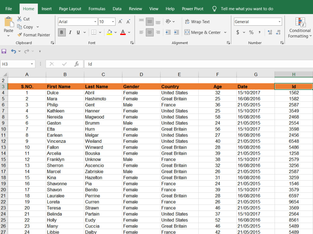Viewport: 313px width, 234px height.
Task: Expand Merge & Center dropdown arrow
Action: (225, 32)
